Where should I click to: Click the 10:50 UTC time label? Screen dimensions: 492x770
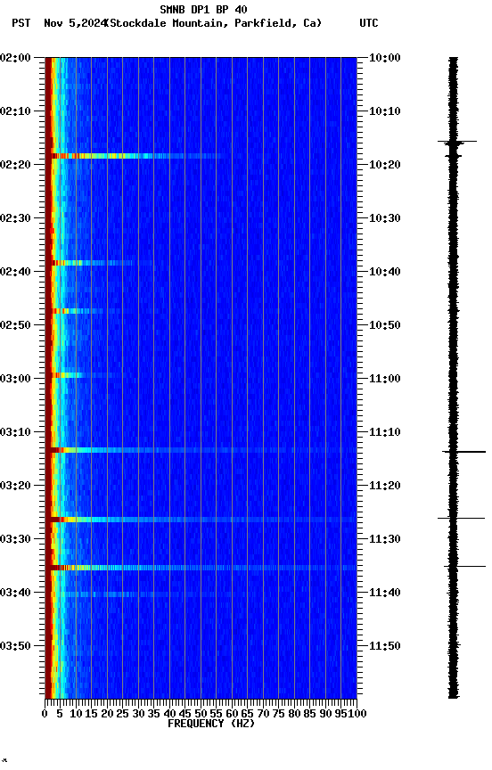(x=385, y=325)
